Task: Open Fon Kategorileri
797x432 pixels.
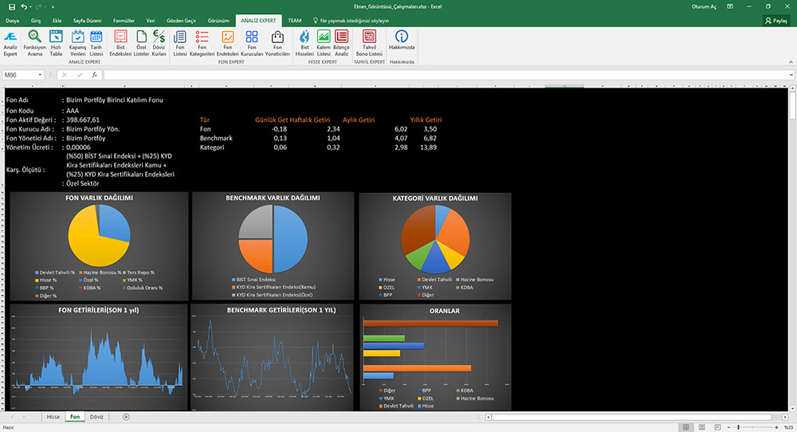Action: [x=202, y=43]
